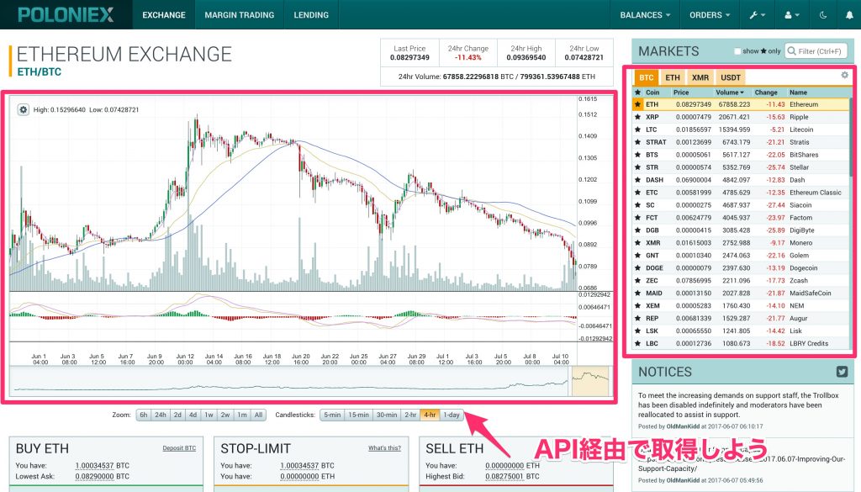
Task: Open the Balances dropdown
Action: (x=645, y=15)
